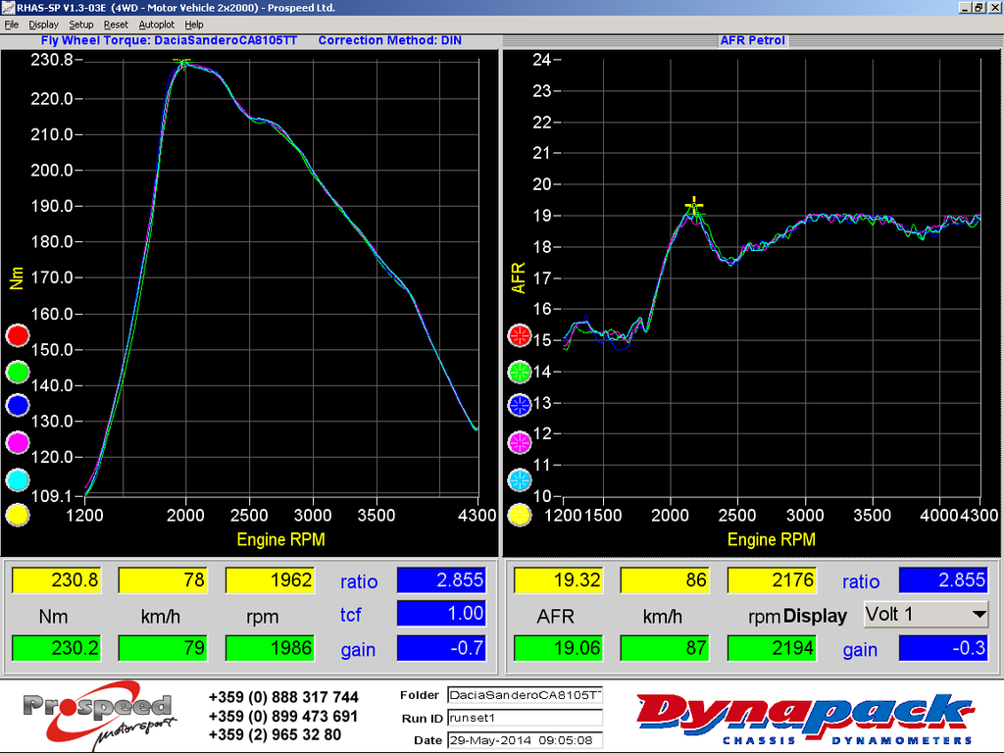Open the File menu
1004x753 pixels.
(12, 25)
